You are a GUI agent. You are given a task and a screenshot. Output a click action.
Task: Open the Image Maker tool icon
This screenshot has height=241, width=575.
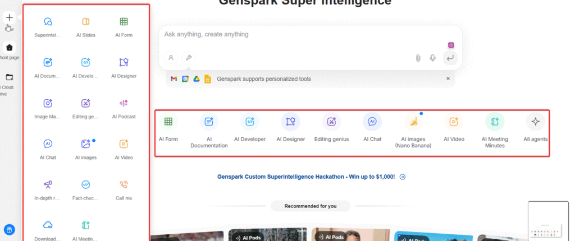click(x=48, y=103)
